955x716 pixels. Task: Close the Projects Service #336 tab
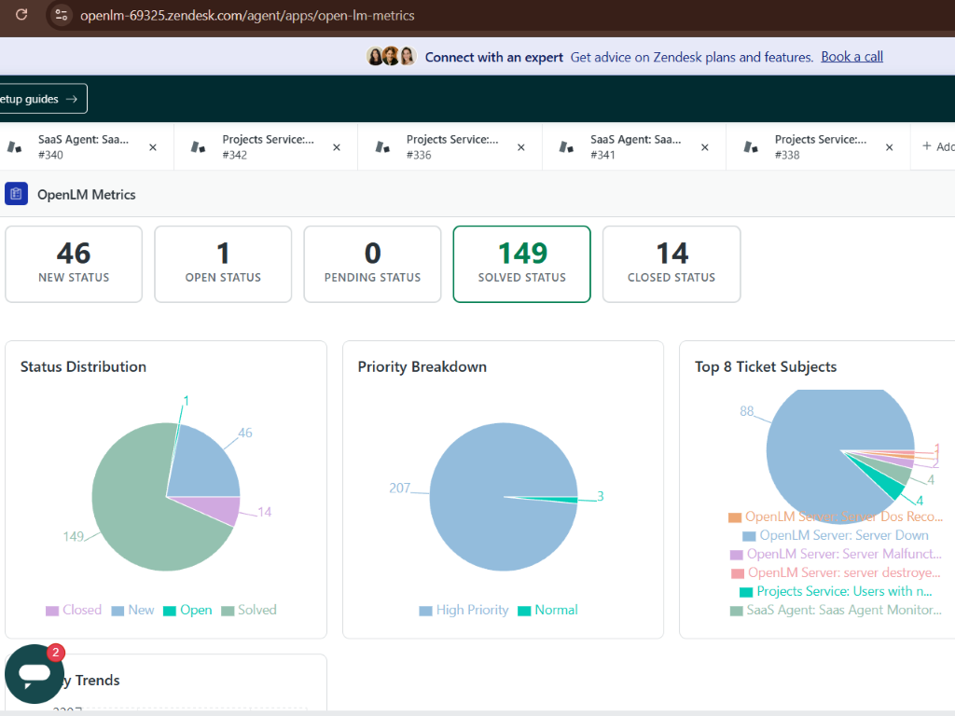(520, 145)
